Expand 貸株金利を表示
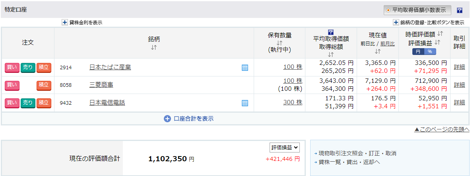 click(82, 23)
